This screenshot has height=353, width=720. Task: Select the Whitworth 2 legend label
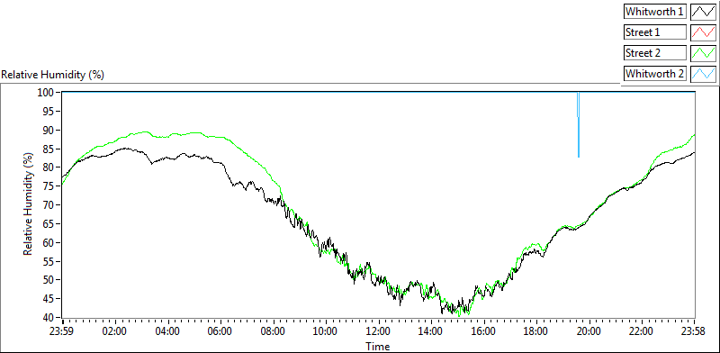(x=654, y=73)
